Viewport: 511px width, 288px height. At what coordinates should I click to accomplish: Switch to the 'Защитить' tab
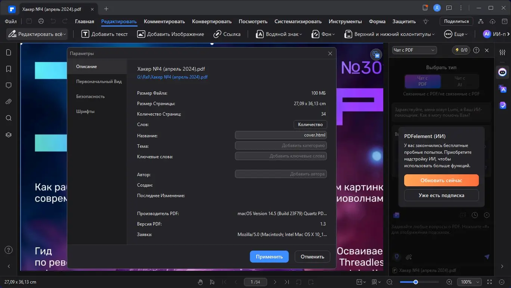coord(404,21)
